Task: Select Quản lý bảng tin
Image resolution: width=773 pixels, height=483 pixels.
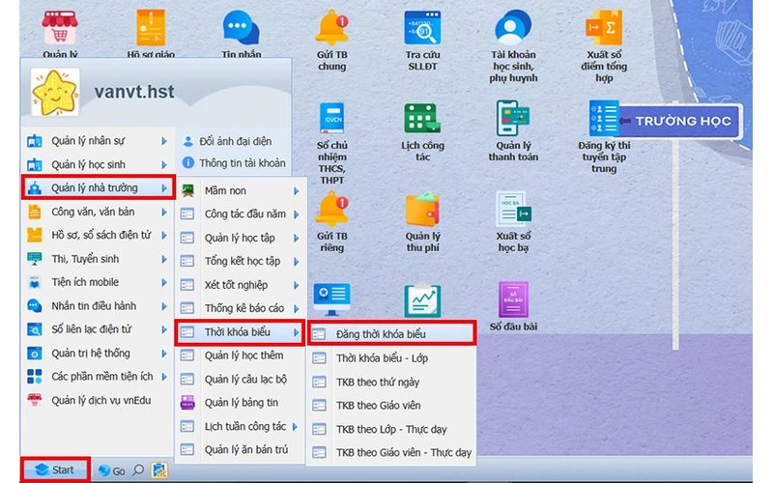Action: coord(241,403)
